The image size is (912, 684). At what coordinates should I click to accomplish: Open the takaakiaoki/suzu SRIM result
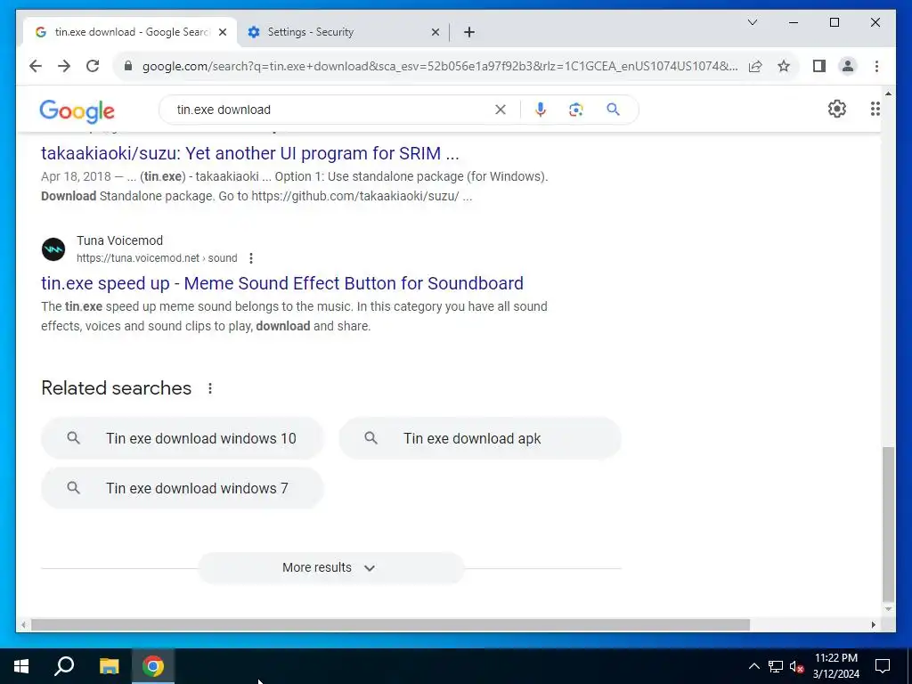pyautogui.click(x=250, y=153)
